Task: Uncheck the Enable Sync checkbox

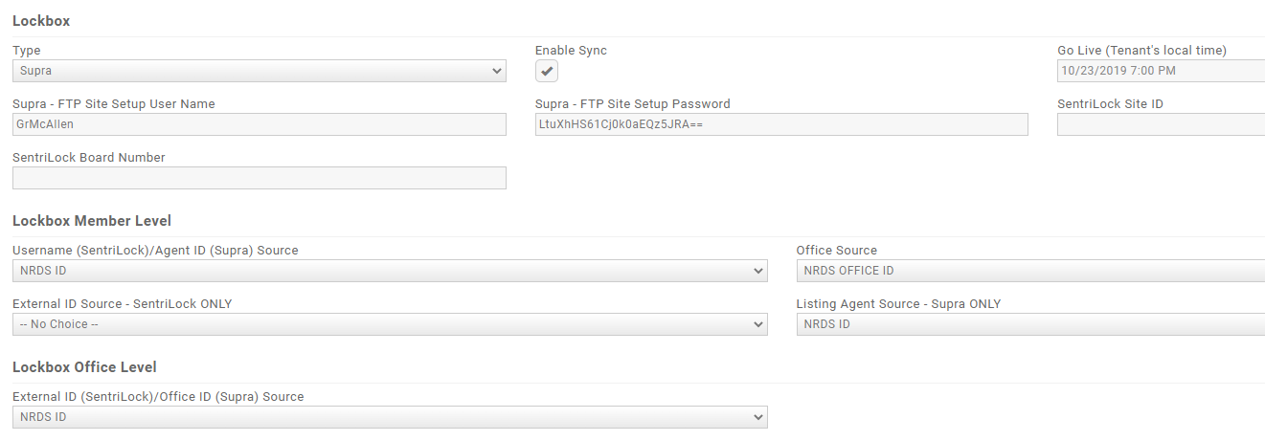Action: 547,71
